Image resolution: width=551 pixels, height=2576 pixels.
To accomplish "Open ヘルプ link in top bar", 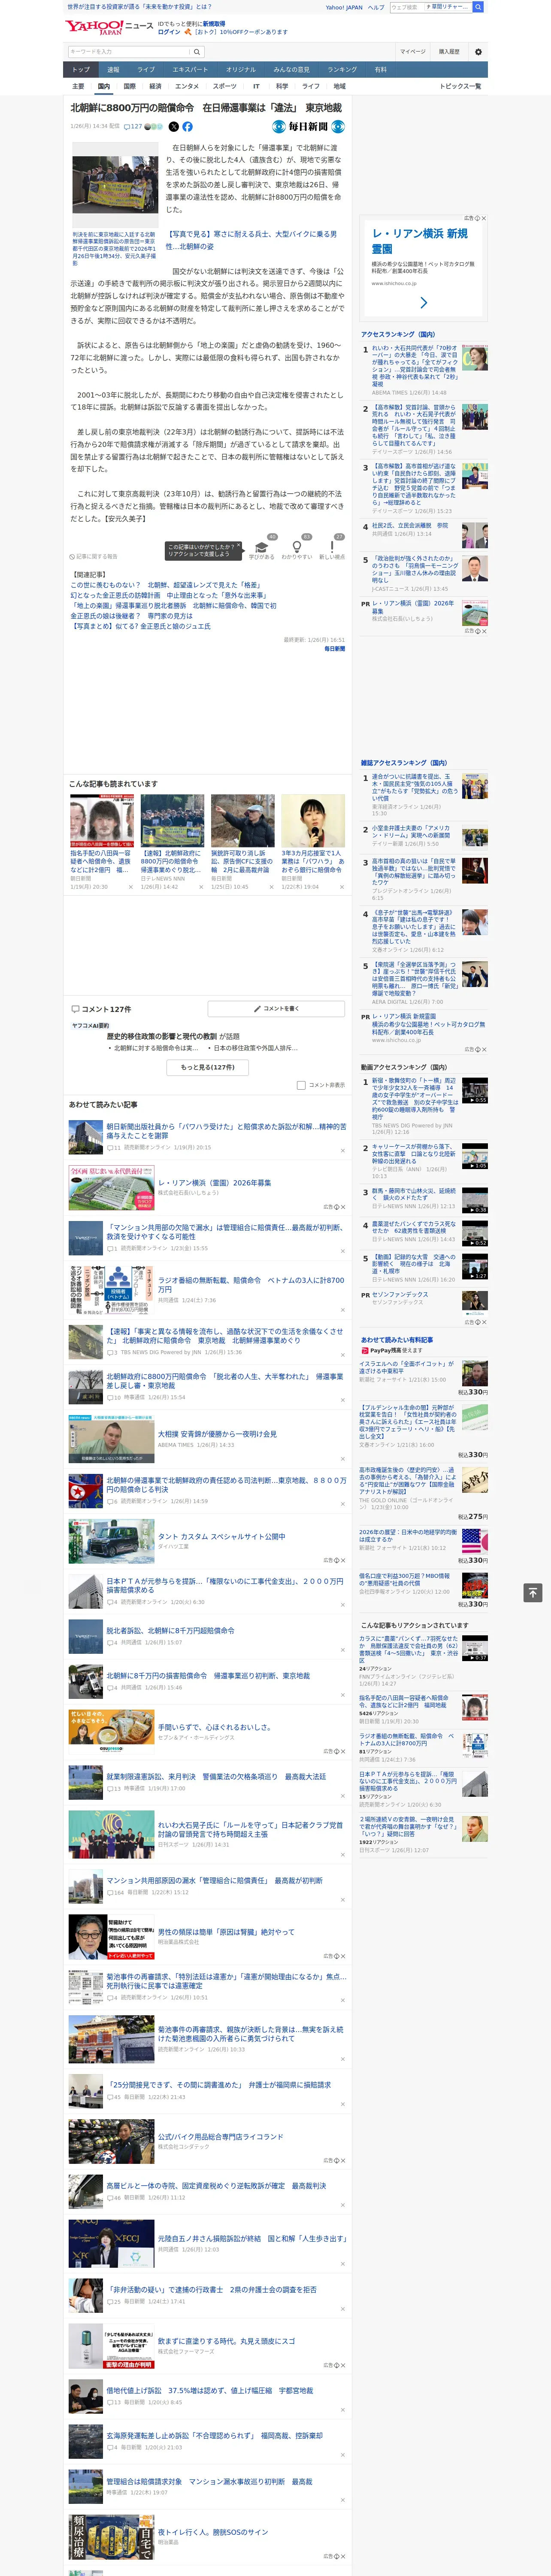I will 376,7.
